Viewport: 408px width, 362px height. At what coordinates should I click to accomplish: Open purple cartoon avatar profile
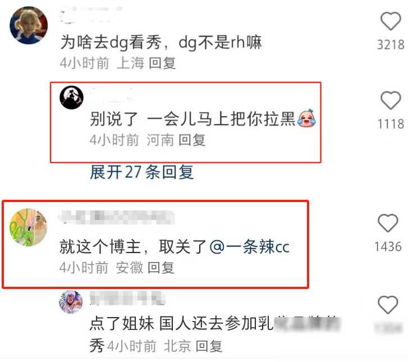(x=71, y=302)
